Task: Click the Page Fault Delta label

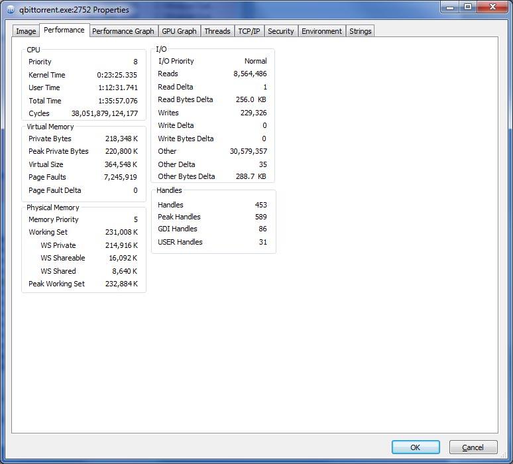Action: [54, 190]
